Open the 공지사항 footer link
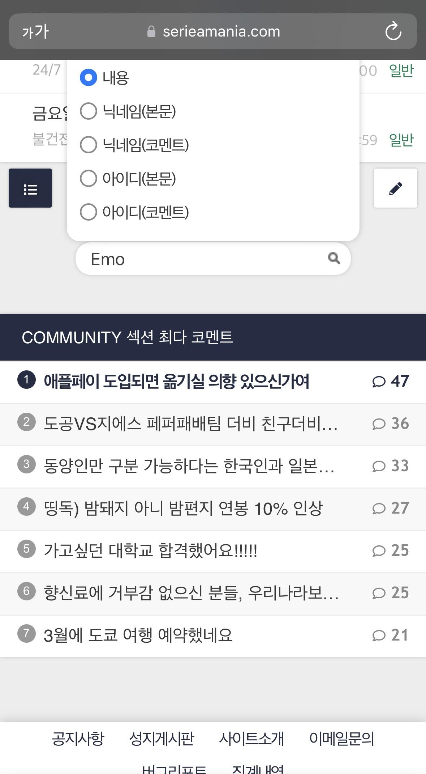This screenshot has height=774, width=426. 78,739
